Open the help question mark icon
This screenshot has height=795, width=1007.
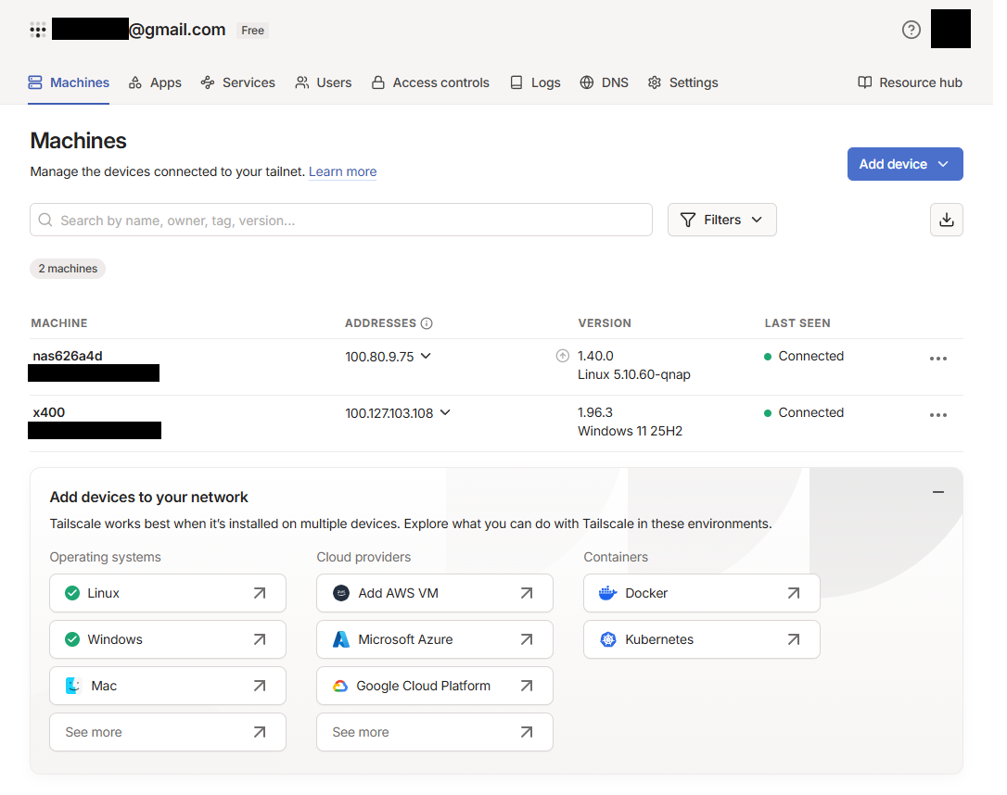click(911, 30)
